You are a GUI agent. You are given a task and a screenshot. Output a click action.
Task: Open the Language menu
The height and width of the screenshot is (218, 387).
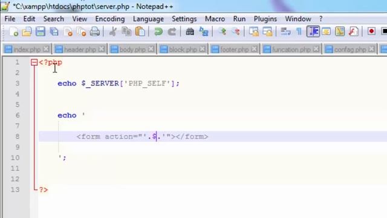pos(148,19)
